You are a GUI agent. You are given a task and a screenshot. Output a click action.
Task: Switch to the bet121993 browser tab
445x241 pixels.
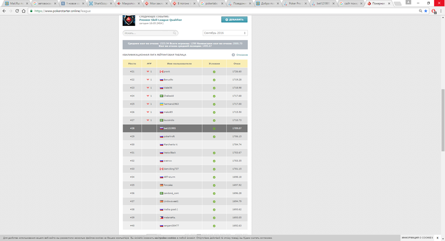point(323,3)
